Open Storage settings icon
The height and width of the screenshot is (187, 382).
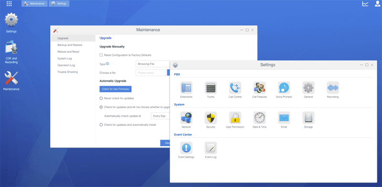coord(308,118)
